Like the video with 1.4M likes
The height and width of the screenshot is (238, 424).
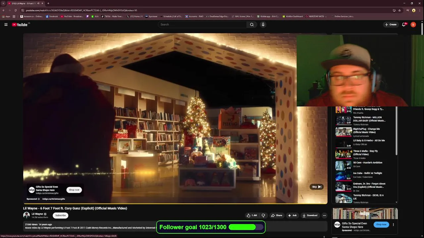(252, 215)
